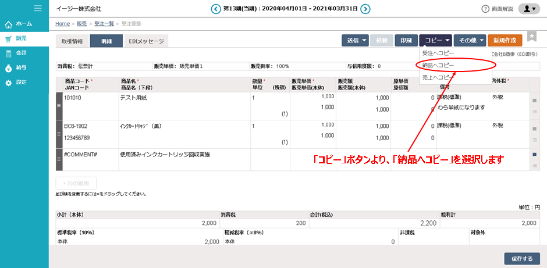The image size is (547, 268).
Task: Switch to 取引情報 tab
Action: point(72,41)
